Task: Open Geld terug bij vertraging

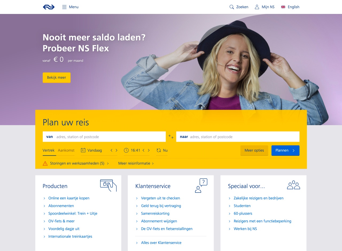Action: 161,206
